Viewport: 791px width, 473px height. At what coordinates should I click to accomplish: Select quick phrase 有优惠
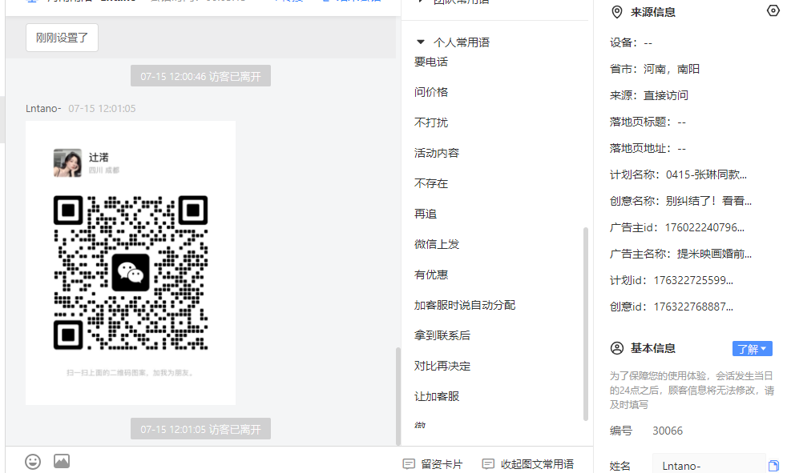431,275
